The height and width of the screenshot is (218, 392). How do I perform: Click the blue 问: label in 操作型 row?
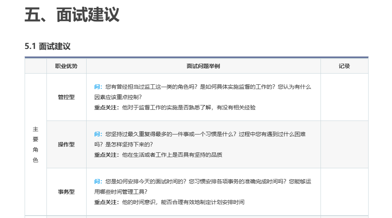point(98,134)
